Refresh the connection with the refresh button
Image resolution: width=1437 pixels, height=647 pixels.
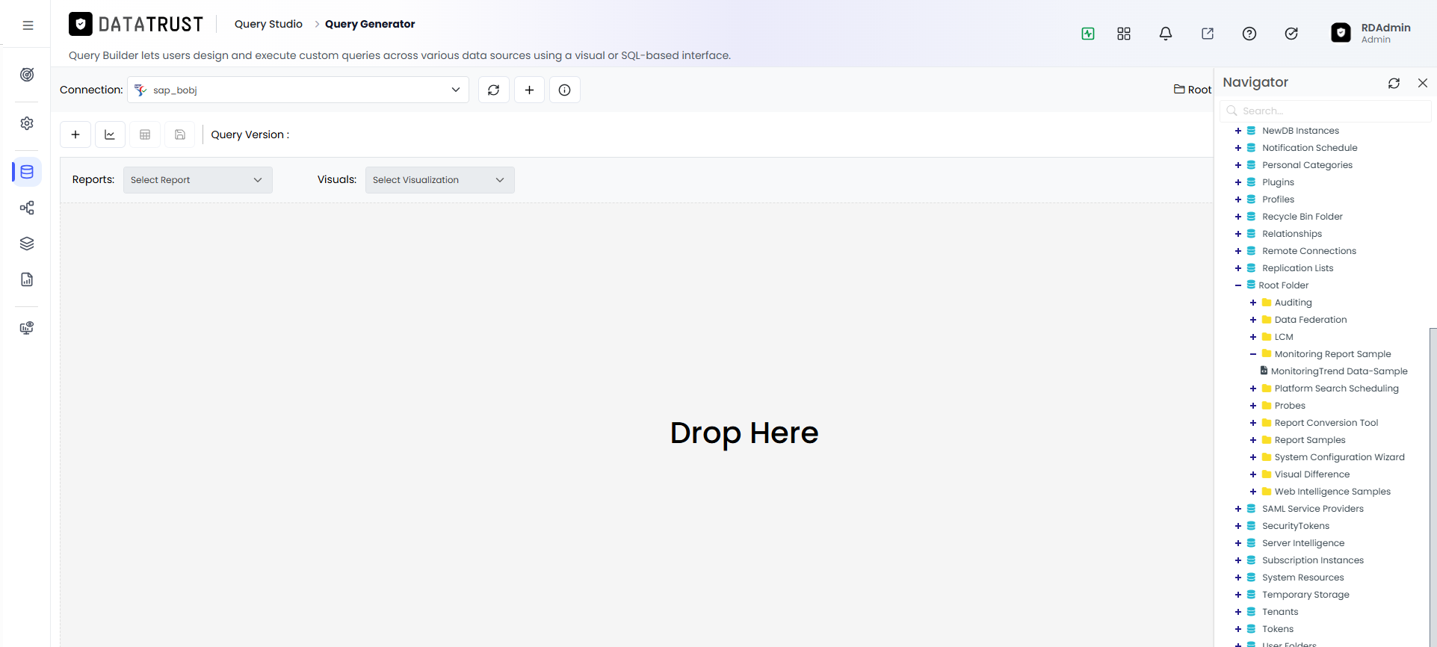click(493, 90)
